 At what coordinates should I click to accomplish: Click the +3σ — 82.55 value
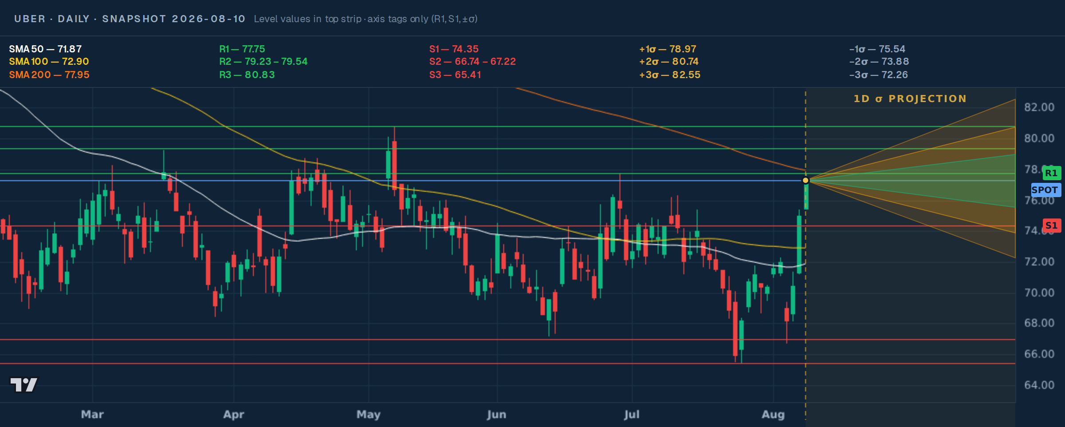pyautogui.click(x=670, y=75)
